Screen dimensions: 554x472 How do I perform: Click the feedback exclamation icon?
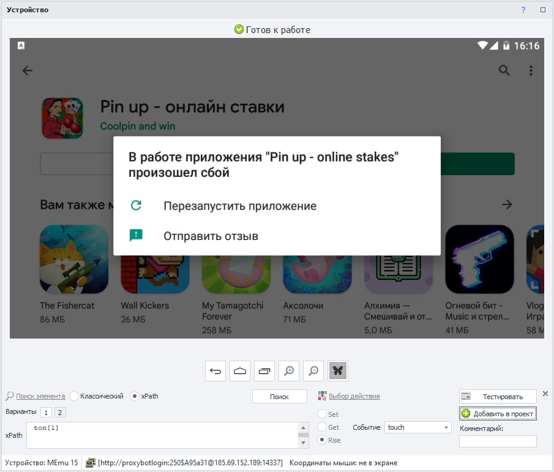click(x=136, y=235)
